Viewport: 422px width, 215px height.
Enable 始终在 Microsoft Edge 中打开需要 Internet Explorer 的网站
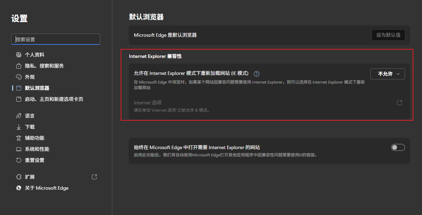pyautogui.click(x=398, y=147)
